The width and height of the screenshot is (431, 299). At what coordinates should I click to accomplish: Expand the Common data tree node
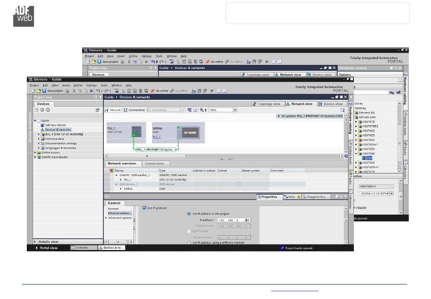[x=39, y=139]
